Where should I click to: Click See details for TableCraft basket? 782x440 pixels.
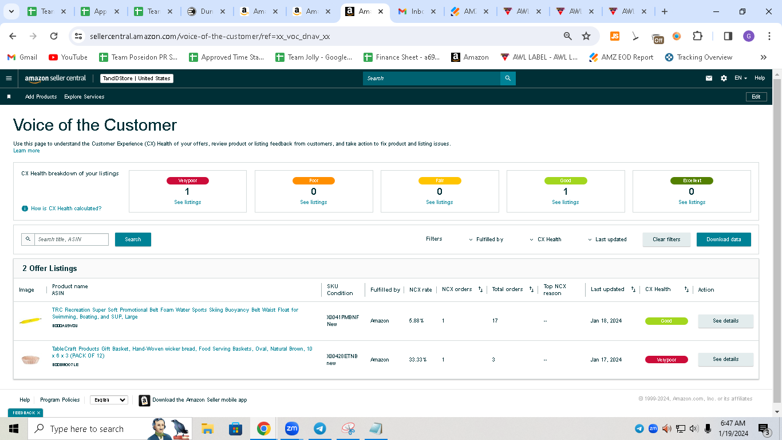[725, 359]
